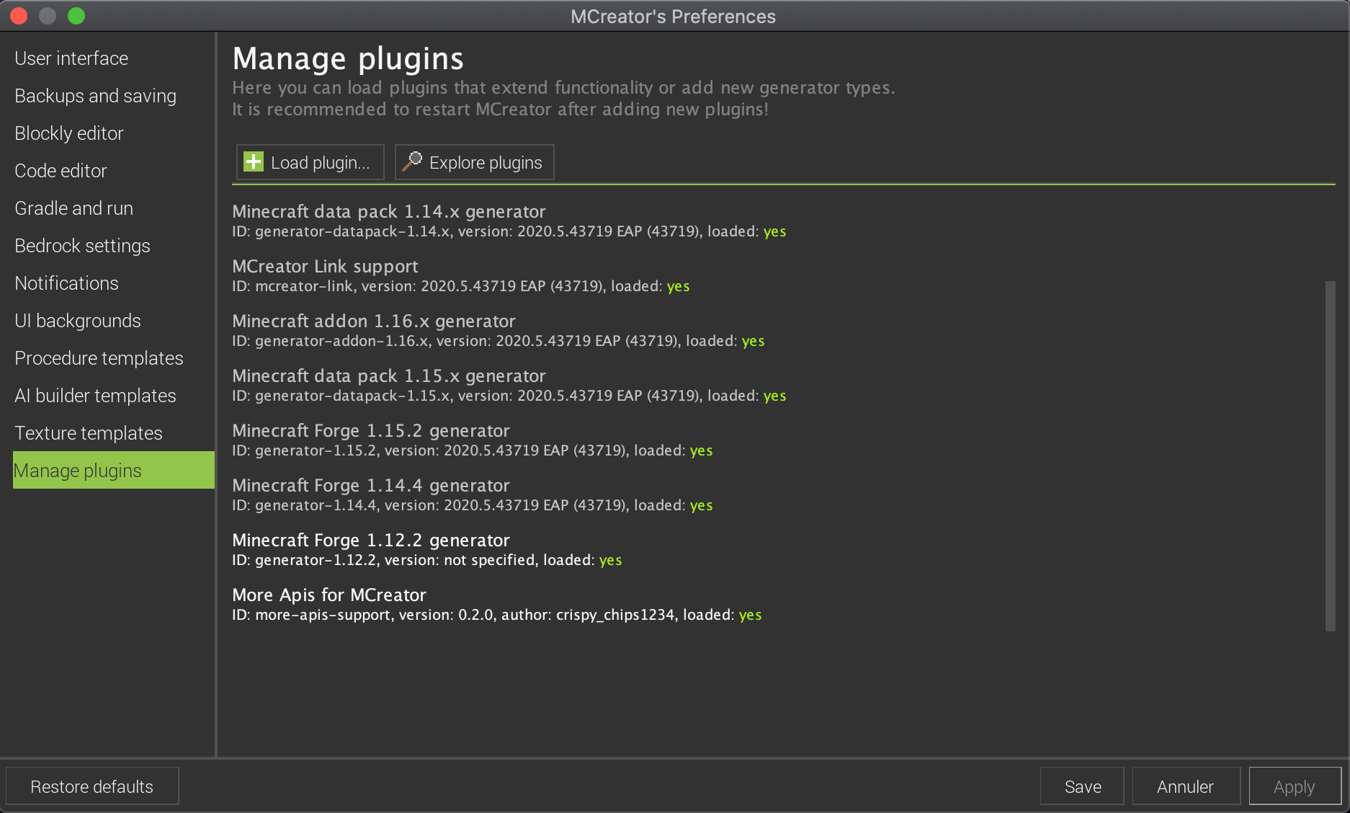
Task: Go to Gradle and run settings
Action: [x=73, y=208]
